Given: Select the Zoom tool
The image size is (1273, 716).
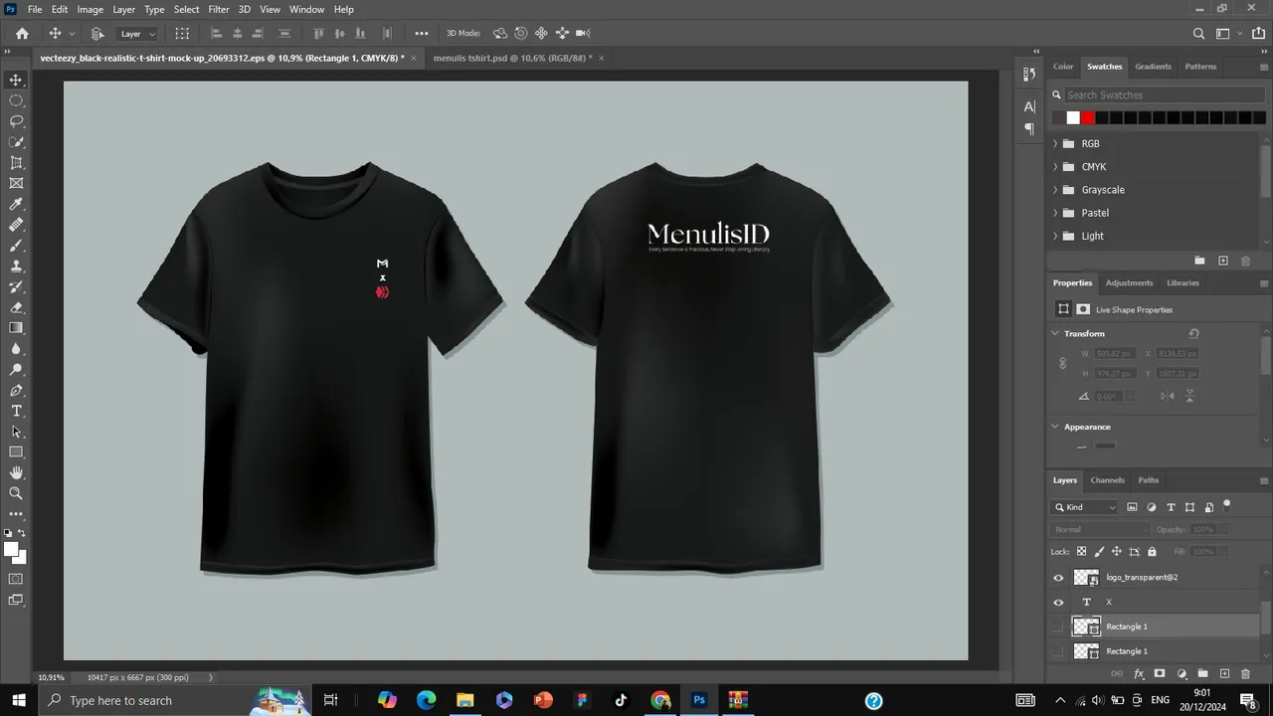Looking at the screenshot, I should tap(16, 493).
